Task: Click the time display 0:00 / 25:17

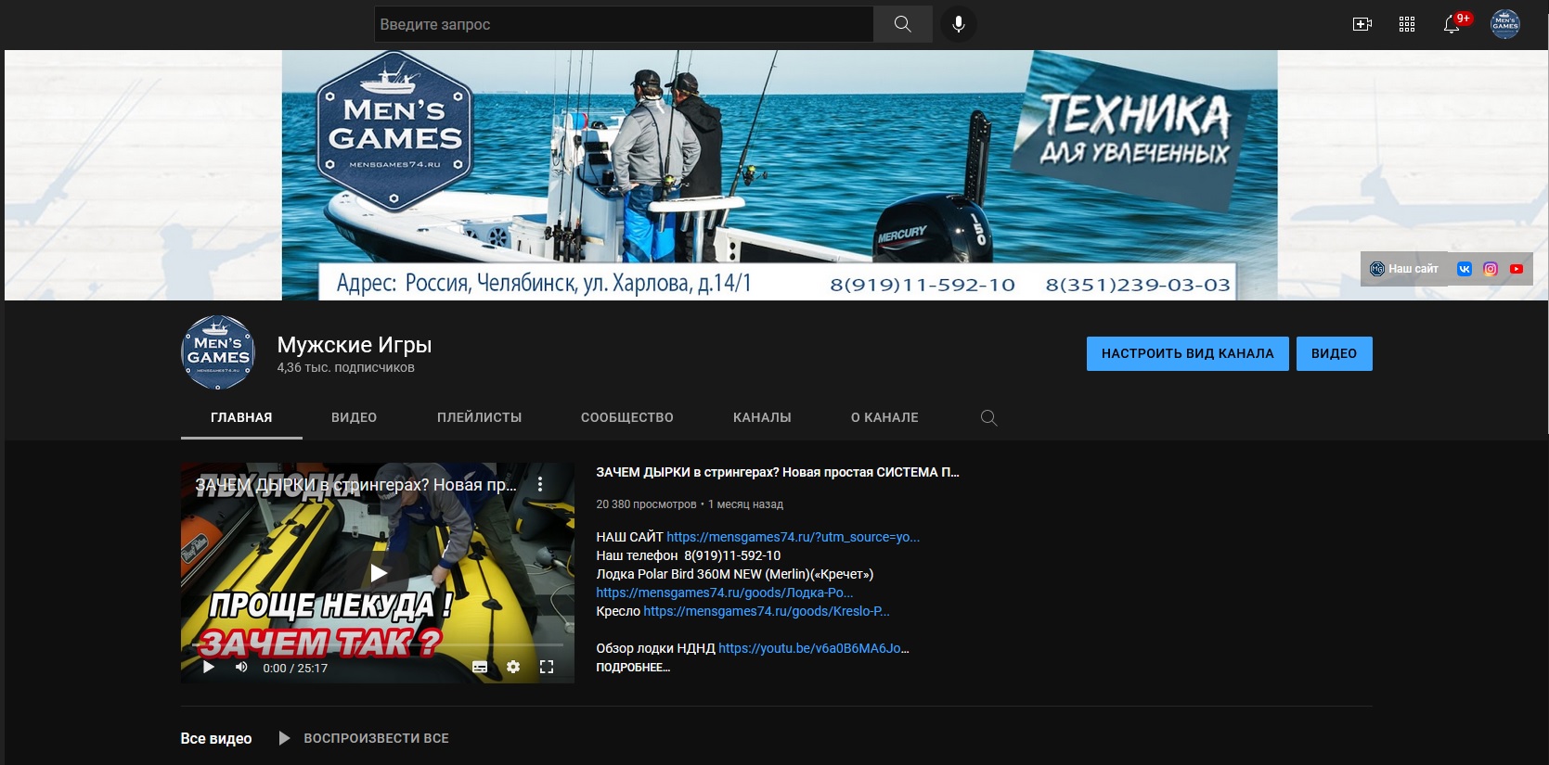Action: point(295,668)
